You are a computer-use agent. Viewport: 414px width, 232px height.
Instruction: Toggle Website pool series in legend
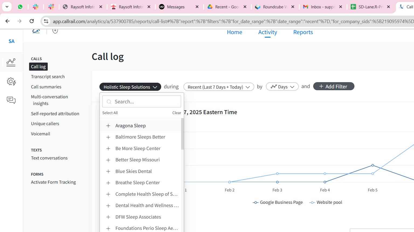pyautogui.click(x=326, y=202)
